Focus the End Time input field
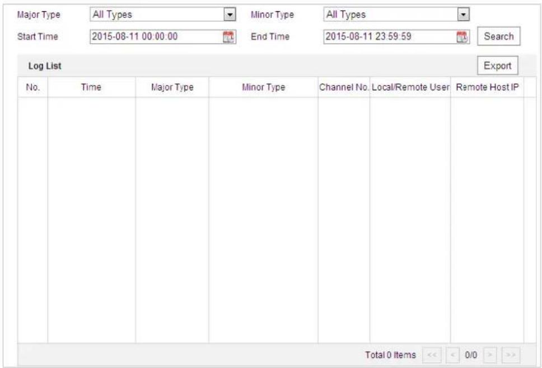The image size is (542, 368). click(x=396, y=36)
